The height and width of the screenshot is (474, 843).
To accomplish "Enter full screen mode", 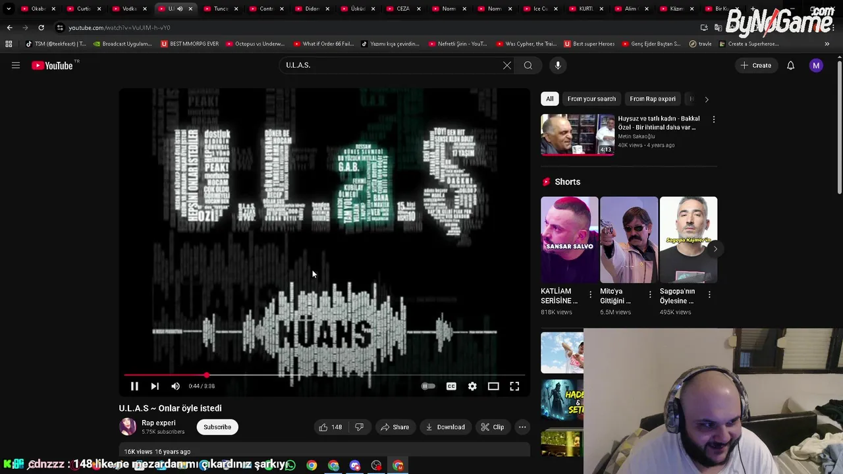I will click(514, 386).
